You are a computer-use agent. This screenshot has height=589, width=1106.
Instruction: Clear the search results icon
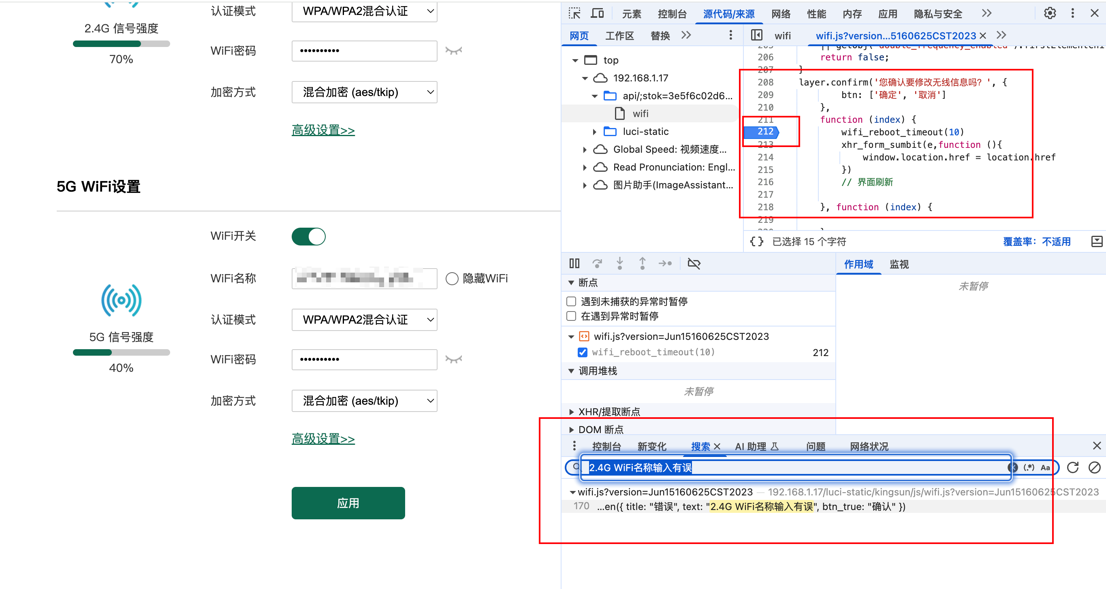click(x=1094, y=467)
